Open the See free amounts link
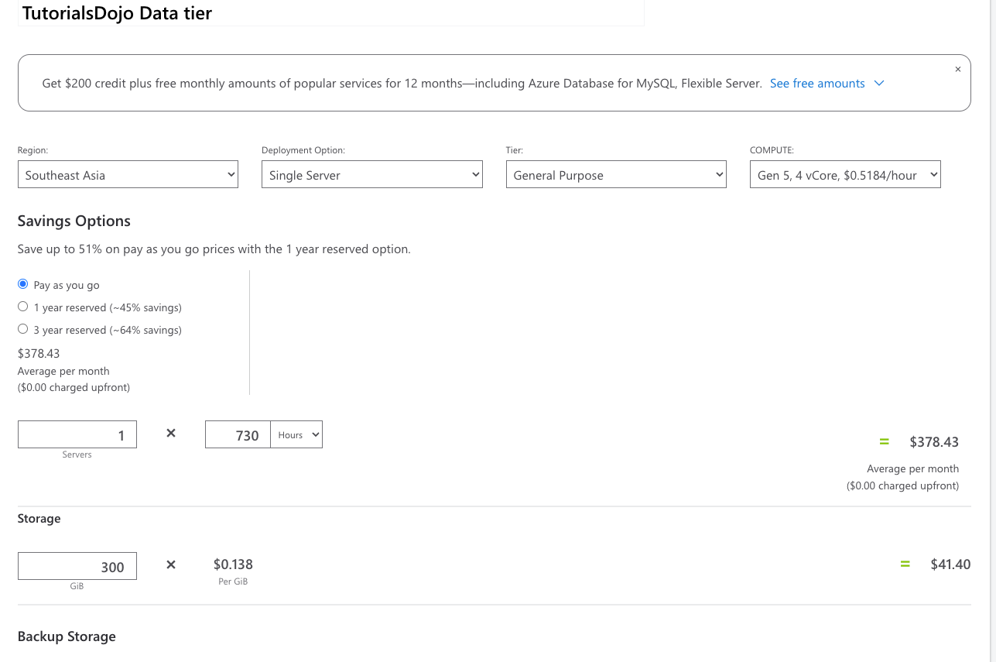The image size is (996, 662). pyautogui.click(x=816, y=84)
